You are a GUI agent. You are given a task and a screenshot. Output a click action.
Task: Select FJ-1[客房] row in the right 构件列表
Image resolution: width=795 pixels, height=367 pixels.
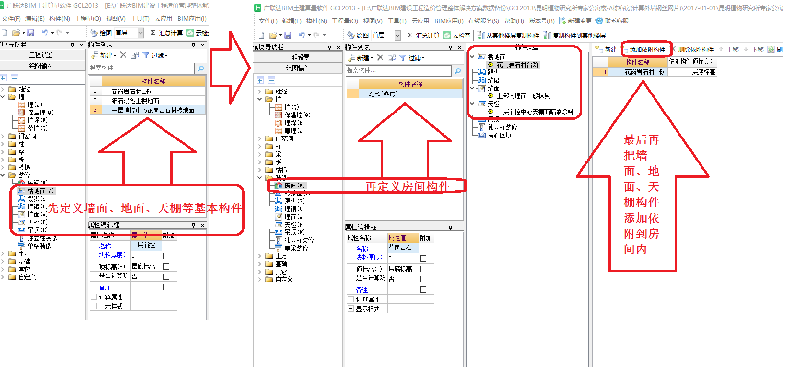click(x=404, y=94)
